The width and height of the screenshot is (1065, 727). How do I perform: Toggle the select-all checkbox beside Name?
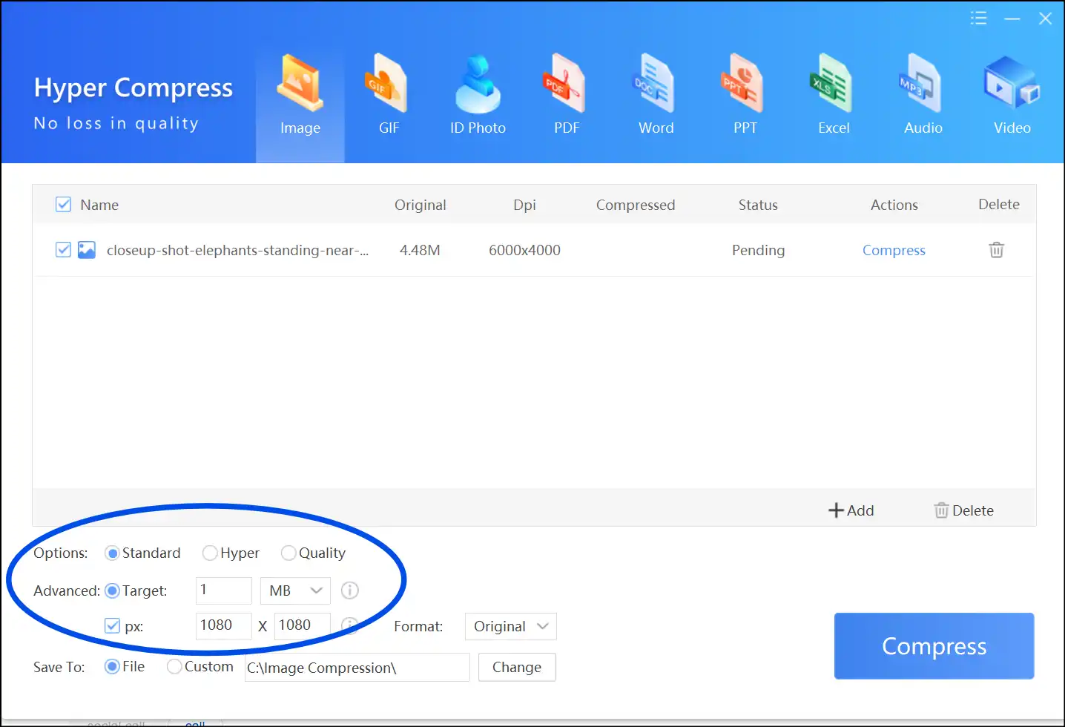click(64, 205)
